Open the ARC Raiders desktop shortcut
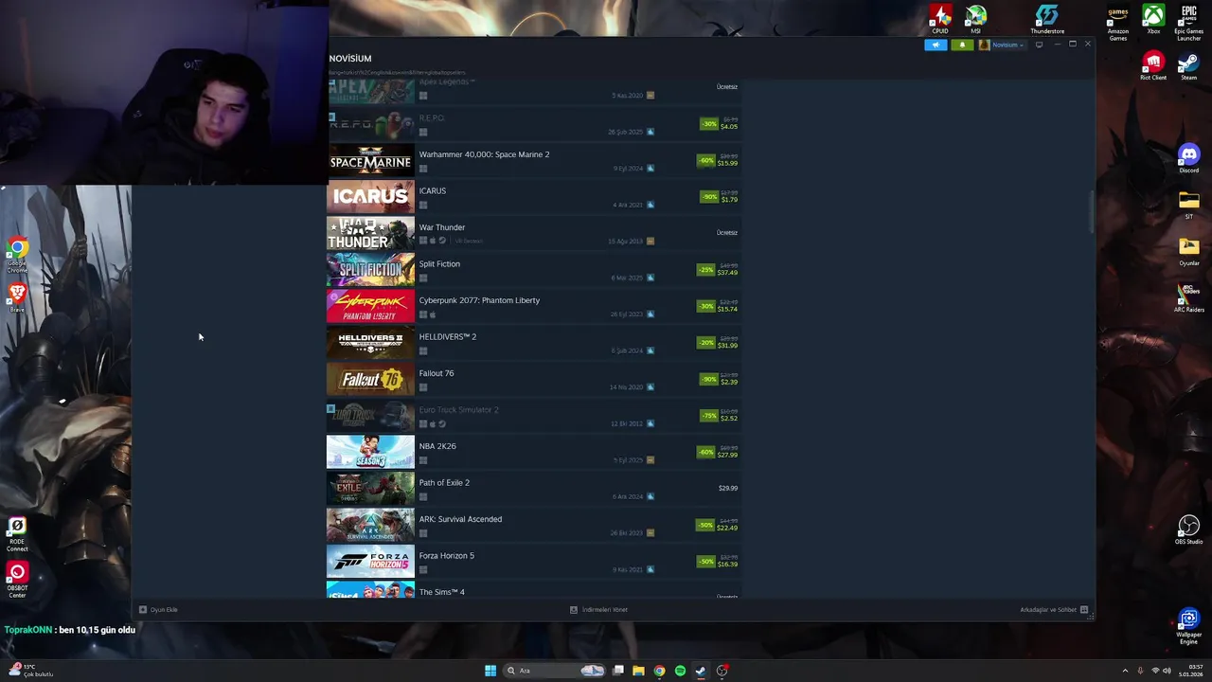The width and height of the screenshot is (1212, 682). (1189, 297)
